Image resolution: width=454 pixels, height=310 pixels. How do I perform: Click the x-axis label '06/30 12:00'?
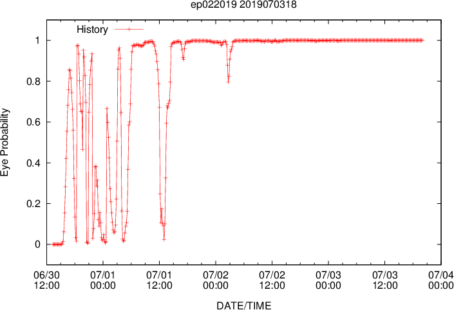tap(46, 280)
